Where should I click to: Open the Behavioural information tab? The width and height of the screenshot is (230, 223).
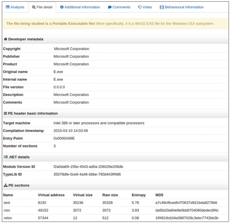coord(182,7)
